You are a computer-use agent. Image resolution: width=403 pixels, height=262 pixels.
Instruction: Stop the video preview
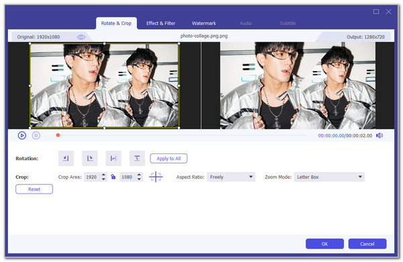coord(36,135)
